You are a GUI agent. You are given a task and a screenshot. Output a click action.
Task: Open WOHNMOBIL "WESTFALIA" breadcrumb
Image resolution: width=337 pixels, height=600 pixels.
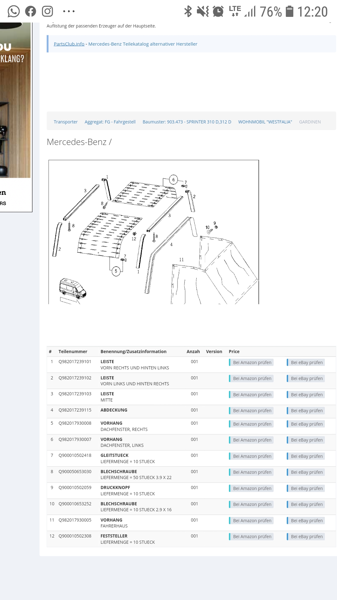[x=265, y=122]
